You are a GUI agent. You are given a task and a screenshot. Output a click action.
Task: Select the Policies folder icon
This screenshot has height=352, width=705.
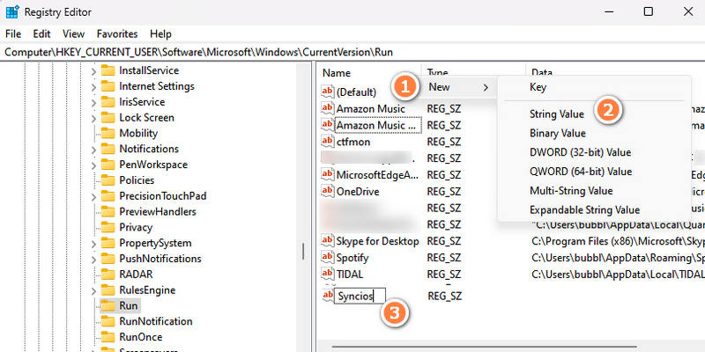click(x=108, y=180)
